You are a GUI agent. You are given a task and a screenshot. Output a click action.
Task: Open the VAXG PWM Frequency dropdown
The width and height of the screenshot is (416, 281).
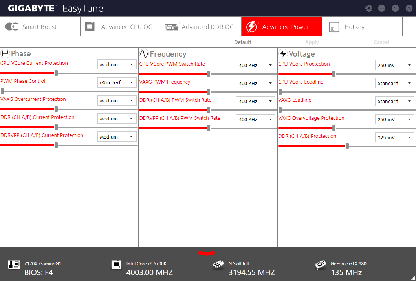coord(255,83)
